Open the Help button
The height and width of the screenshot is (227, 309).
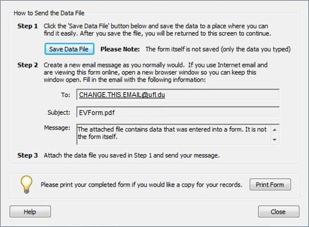[x=30, y=212]
